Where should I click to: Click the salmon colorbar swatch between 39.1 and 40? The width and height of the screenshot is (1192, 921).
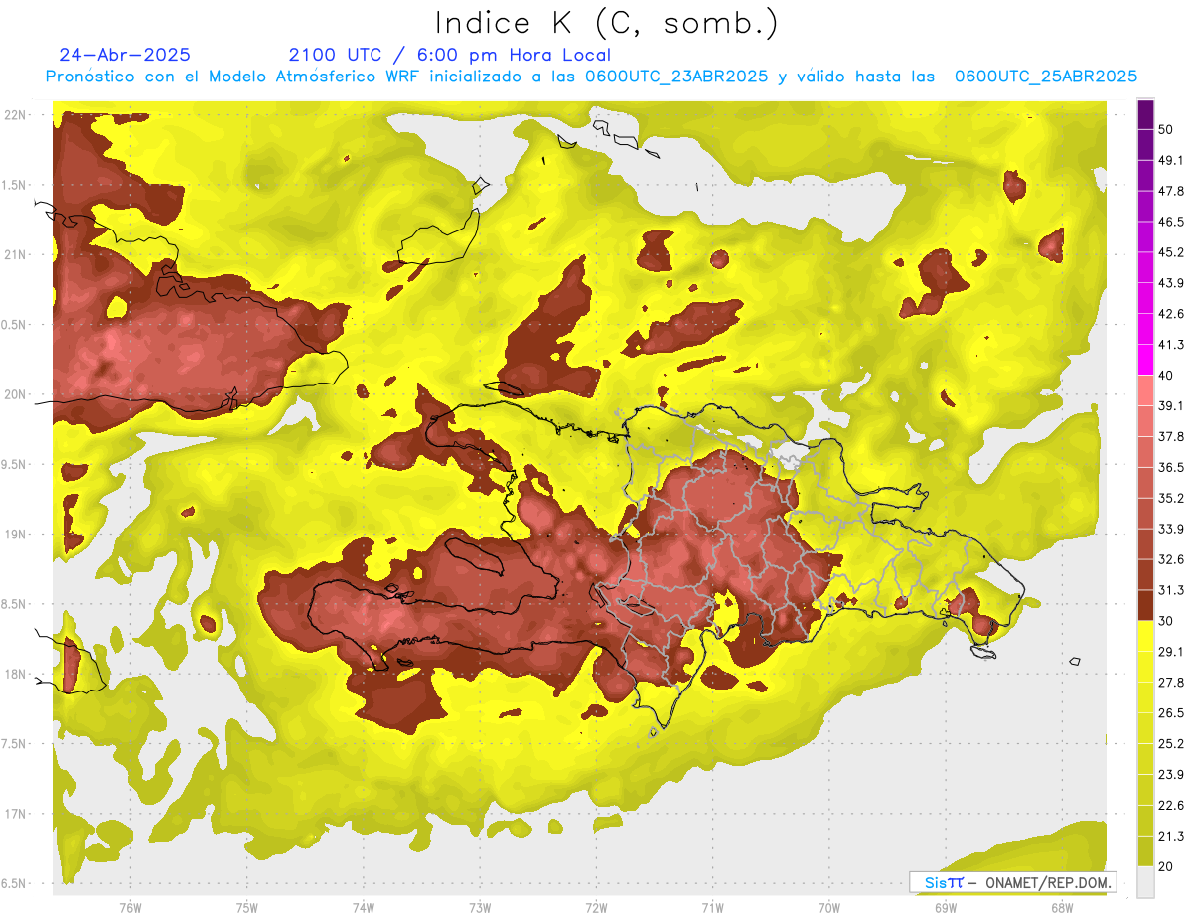pos(1145,391)
